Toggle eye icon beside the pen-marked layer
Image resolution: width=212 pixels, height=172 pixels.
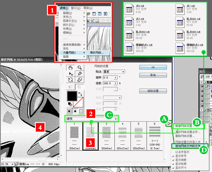tap(202, 86)
